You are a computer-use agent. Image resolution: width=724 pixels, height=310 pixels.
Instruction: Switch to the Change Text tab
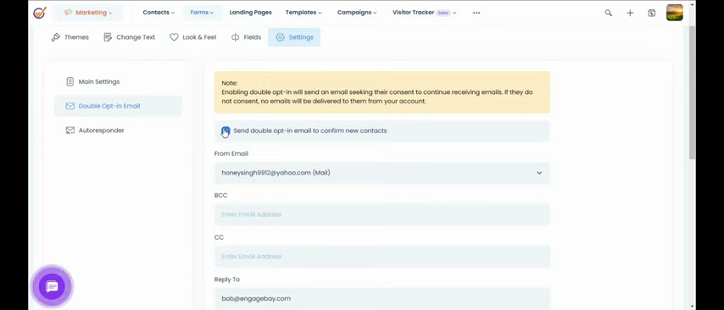pyautogui.click(x=129, y=37)
